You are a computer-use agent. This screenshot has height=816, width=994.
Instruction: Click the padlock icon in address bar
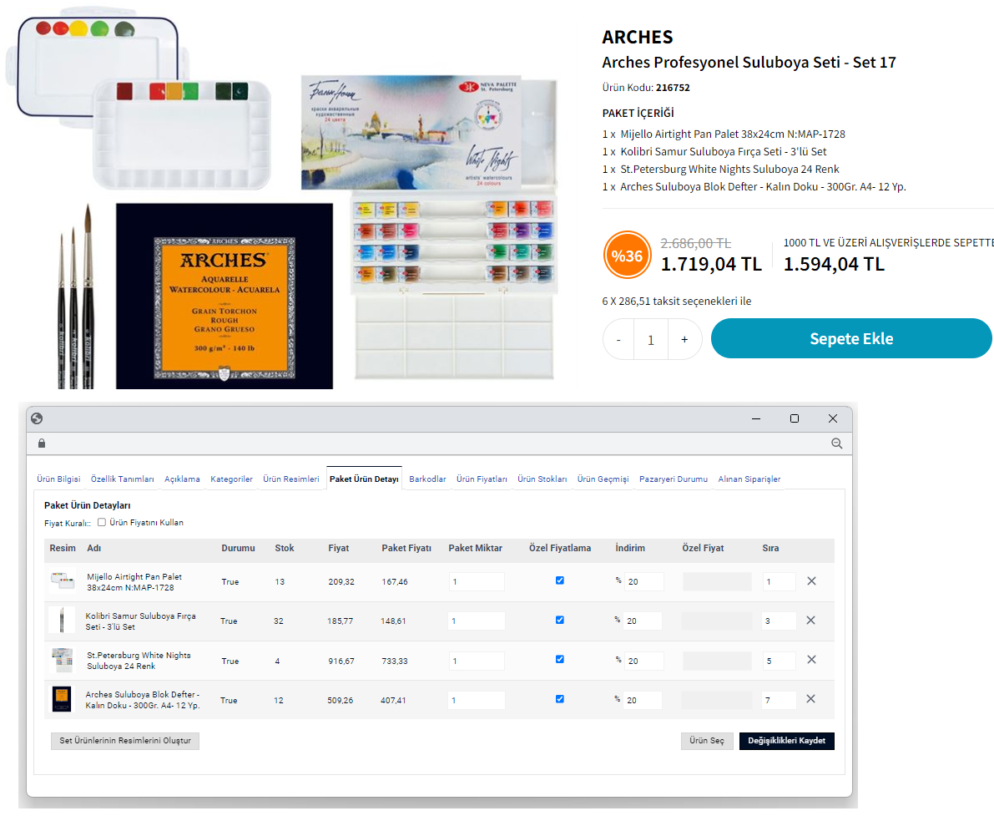click(42, 443)
